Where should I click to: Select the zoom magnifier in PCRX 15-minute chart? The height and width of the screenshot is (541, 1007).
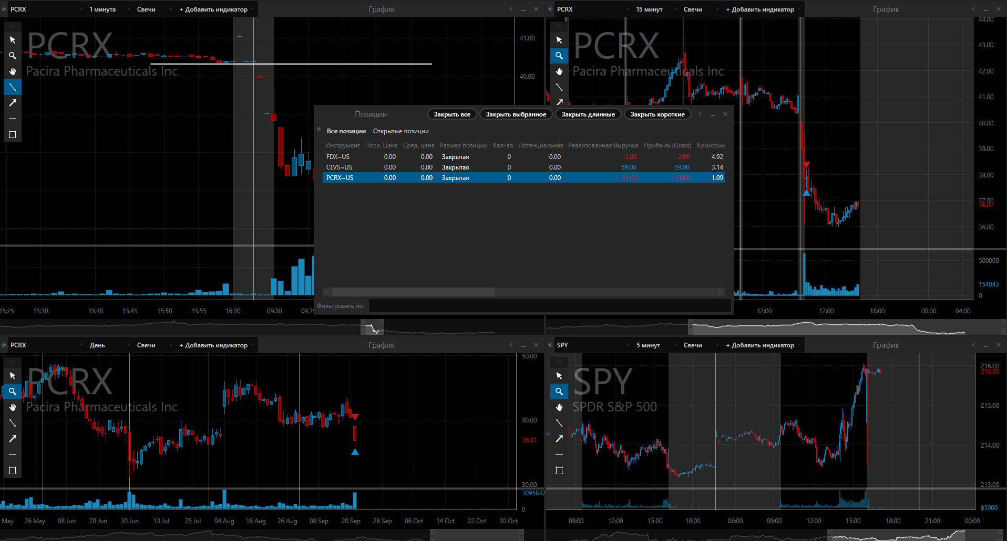pos(559,56)
